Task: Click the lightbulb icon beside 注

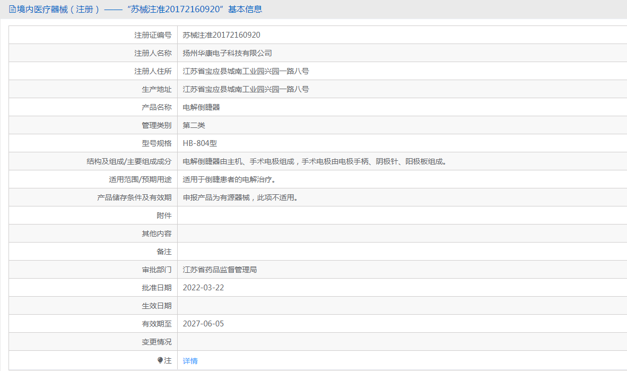Action: (x=160, y=360)
